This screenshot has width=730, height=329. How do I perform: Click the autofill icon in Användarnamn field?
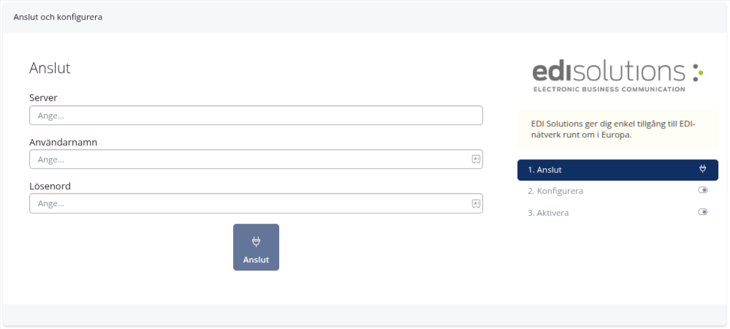[475, 159]
